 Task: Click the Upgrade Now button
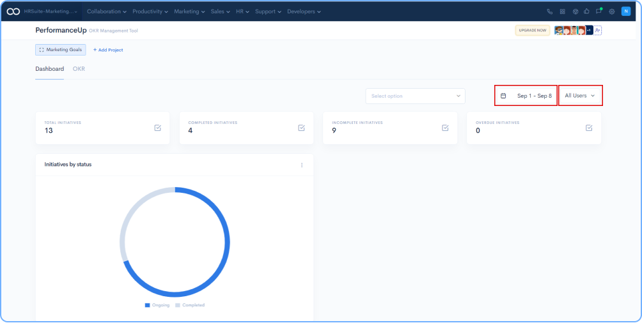coord(532,31)
